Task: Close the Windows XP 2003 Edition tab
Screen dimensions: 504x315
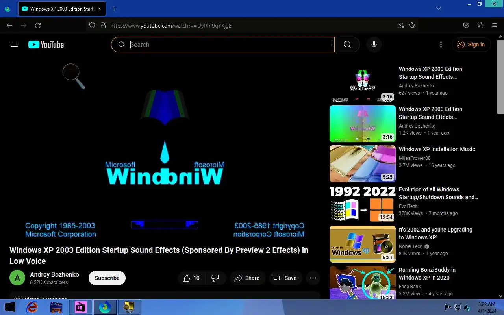Action: [99, 9]
